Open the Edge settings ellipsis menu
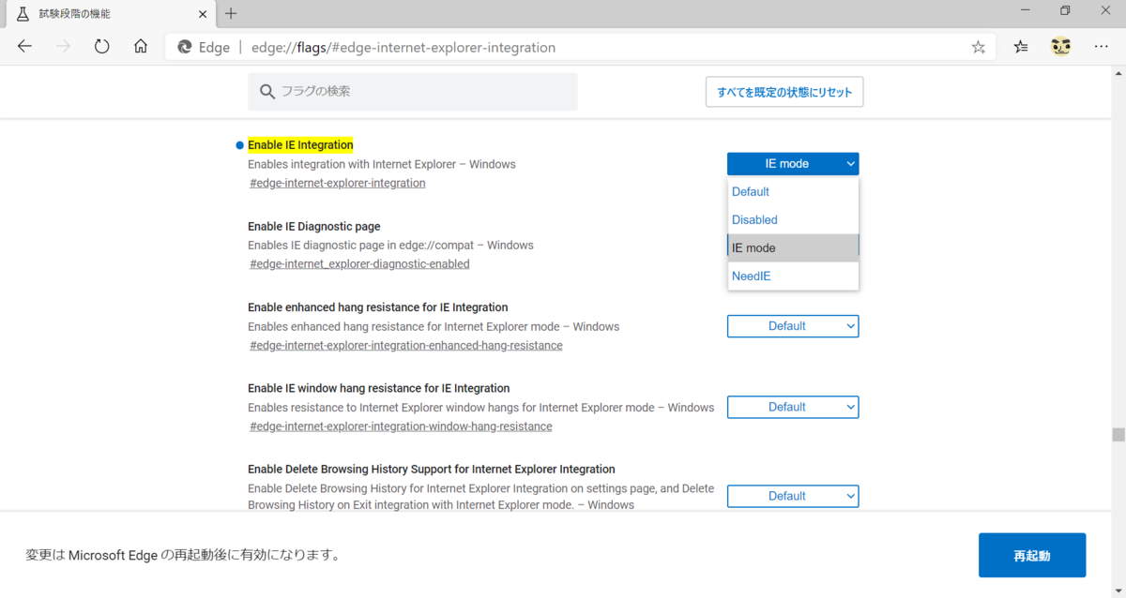Screen dimensions: 1126x598 pyautogui.click(x=1102, y=47)
